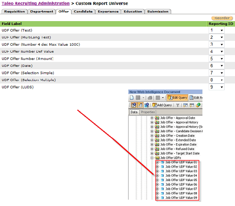Viewport: 235px width, 206px height.
Task: Click the greyed Save icon
Action: (x=138, y=98)
